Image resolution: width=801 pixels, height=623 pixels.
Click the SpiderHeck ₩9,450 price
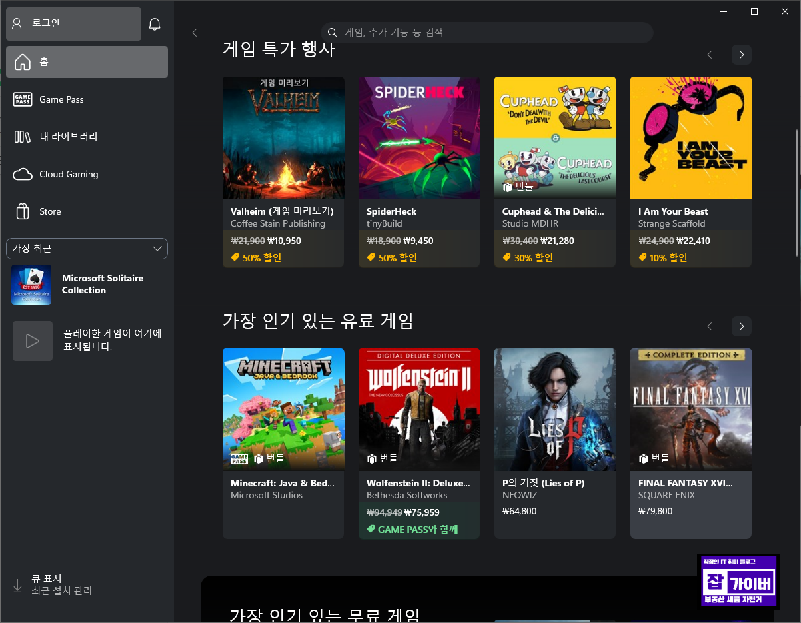coord(418,241)
